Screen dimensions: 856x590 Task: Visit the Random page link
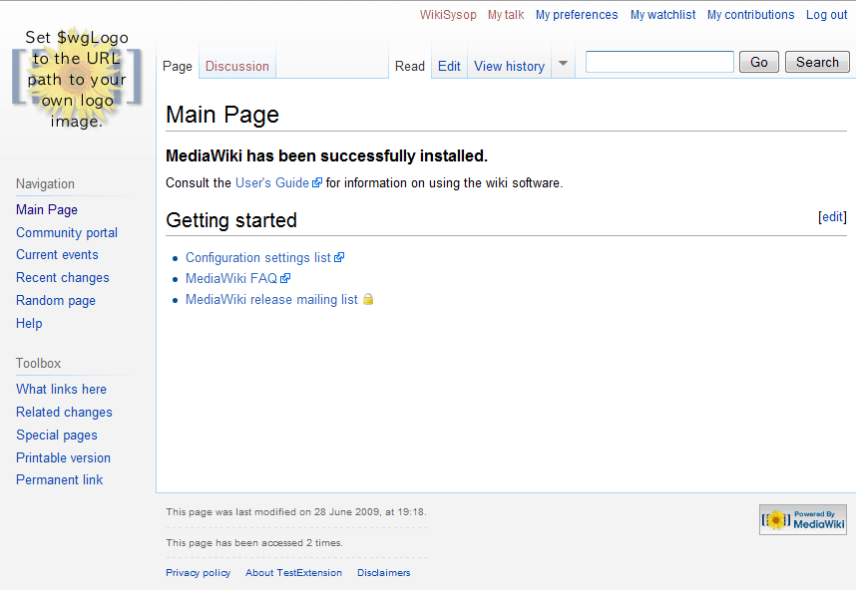click(x=56, y=300)
